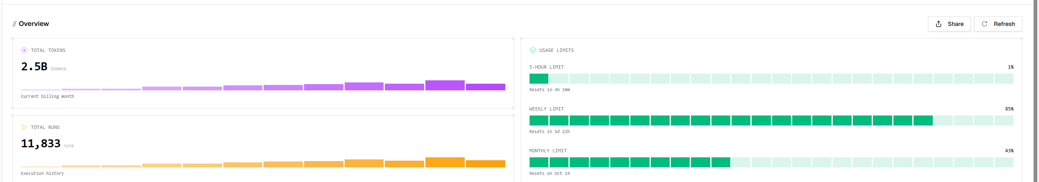Click the Total Tokens sparkle icon

24,50
